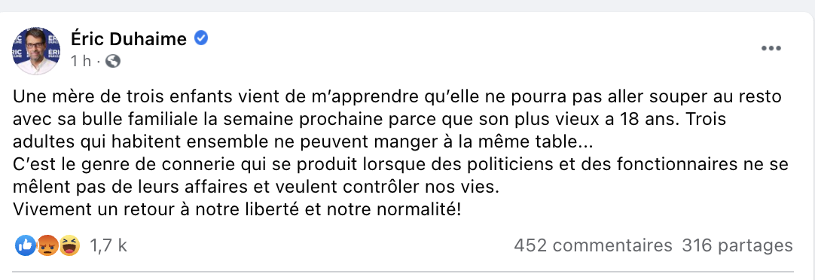815x280 pixels.
Task: Click the '1 h' post timestamp
Action: pyautogui.click(x=81, y=61)
